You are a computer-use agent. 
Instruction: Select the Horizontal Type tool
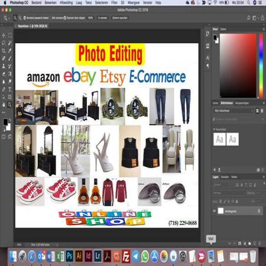tap(9, 89)
